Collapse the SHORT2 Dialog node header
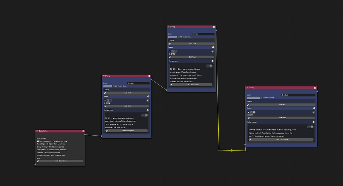The height and width of the screenshot is (186, 343). click(x=168, y=27)
